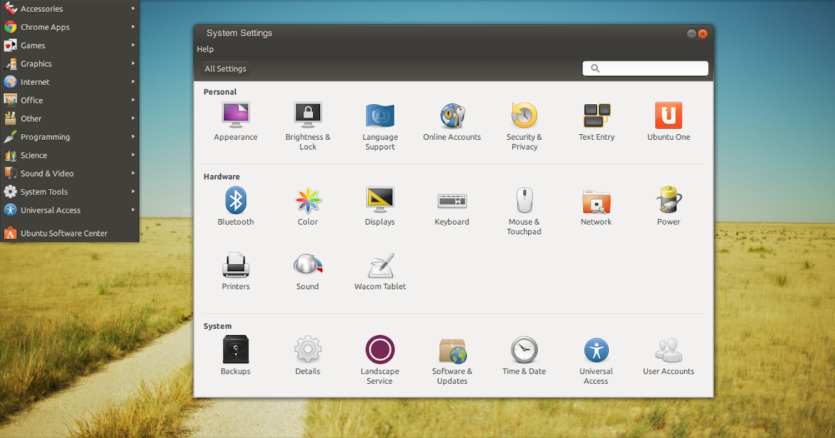
Task: Open Mouse & Touchpad settings
Action: pos(524,211)
